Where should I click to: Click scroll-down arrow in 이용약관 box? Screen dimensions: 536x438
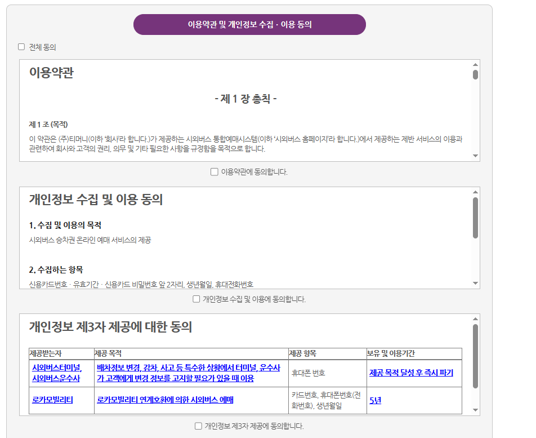(475, 156)
